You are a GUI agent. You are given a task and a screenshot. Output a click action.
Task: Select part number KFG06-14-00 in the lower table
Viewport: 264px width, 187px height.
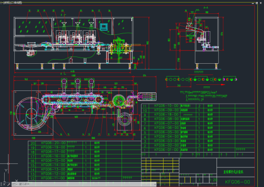53,165
